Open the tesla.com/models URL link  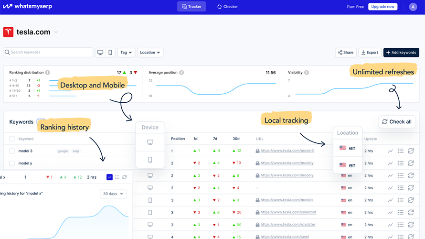(287, 200)
